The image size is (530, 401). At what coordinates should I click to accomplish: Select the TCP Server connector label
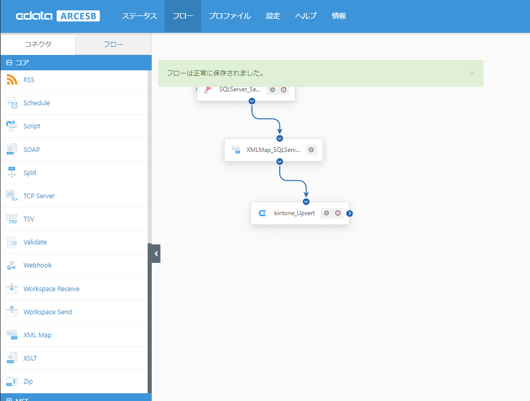39,196
